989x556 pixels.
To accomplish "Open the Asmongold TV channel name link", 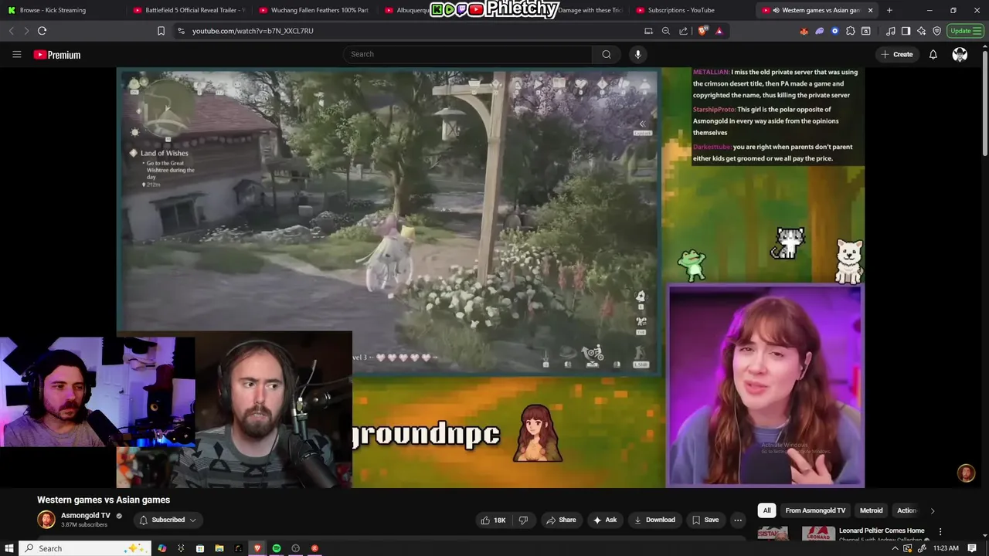I will point(86,515).
